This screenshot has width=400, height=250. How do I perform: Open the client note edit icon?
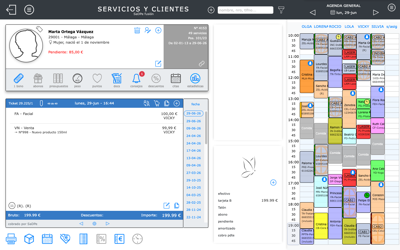click(x=158, y=64)
